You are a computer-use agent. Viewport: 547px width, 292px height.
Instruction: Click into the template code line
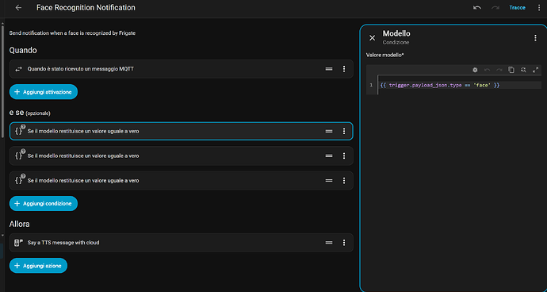coord(460,85)
